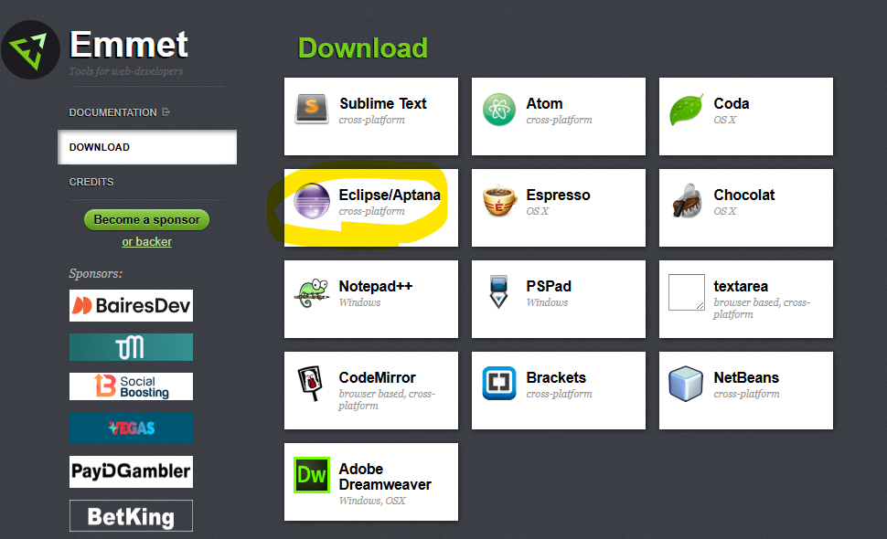
Task: Click the Coda green leaf icon
Action: pyautogui.click(x=686, y=110)
